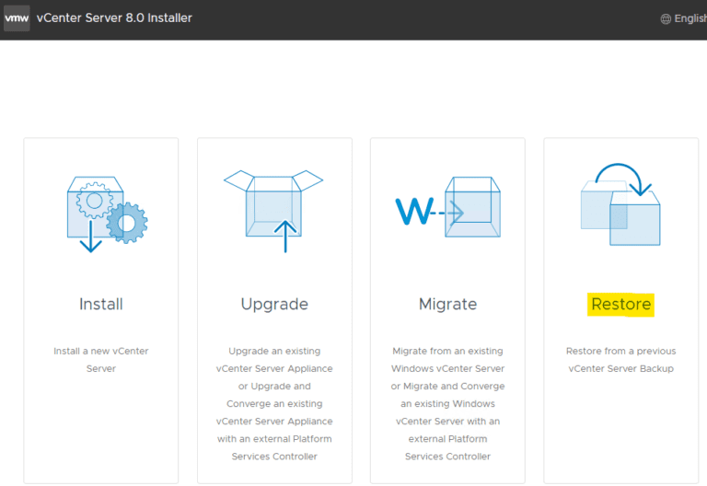Choose the highlighted Restore heading
Image resolution: width=707 pixels, height=486 pixels.
[x=620, y=305]
